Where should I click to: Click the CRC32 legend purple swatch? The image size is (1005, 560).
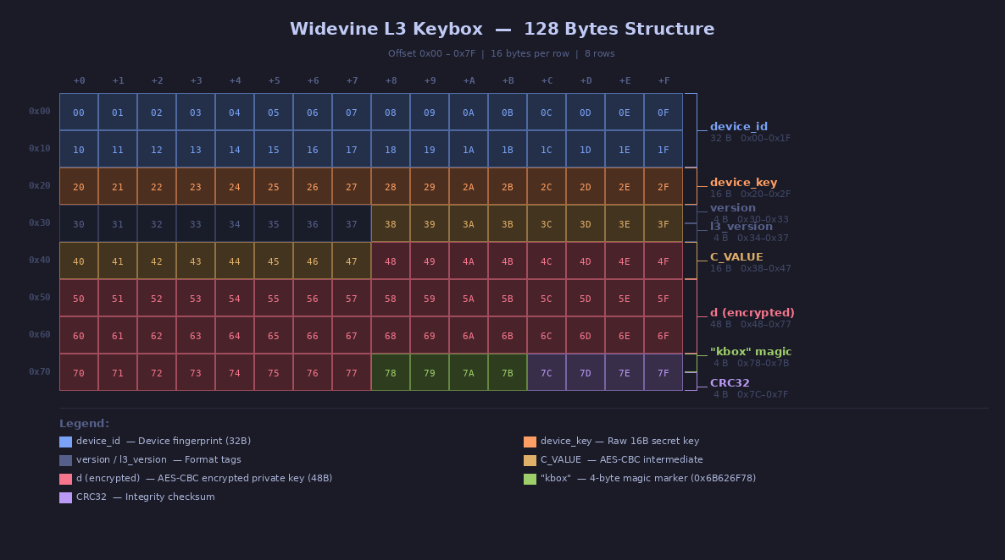[x=65, y=497]
